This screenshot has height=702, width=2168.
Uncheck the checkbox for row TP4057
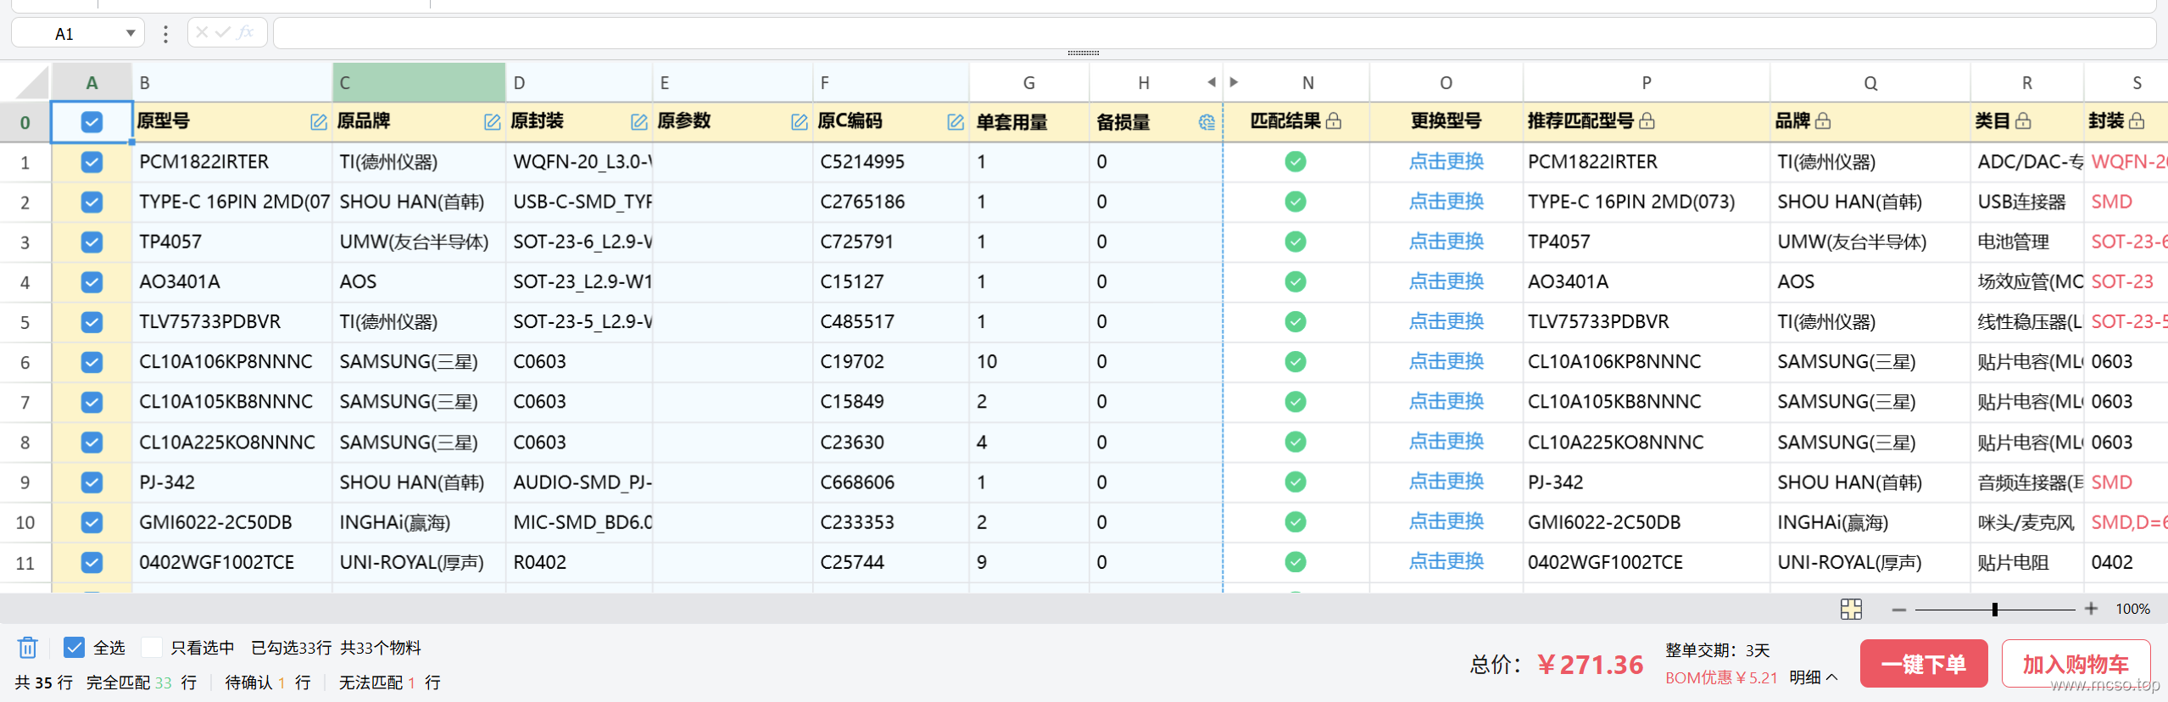click(x=92, y=242)
